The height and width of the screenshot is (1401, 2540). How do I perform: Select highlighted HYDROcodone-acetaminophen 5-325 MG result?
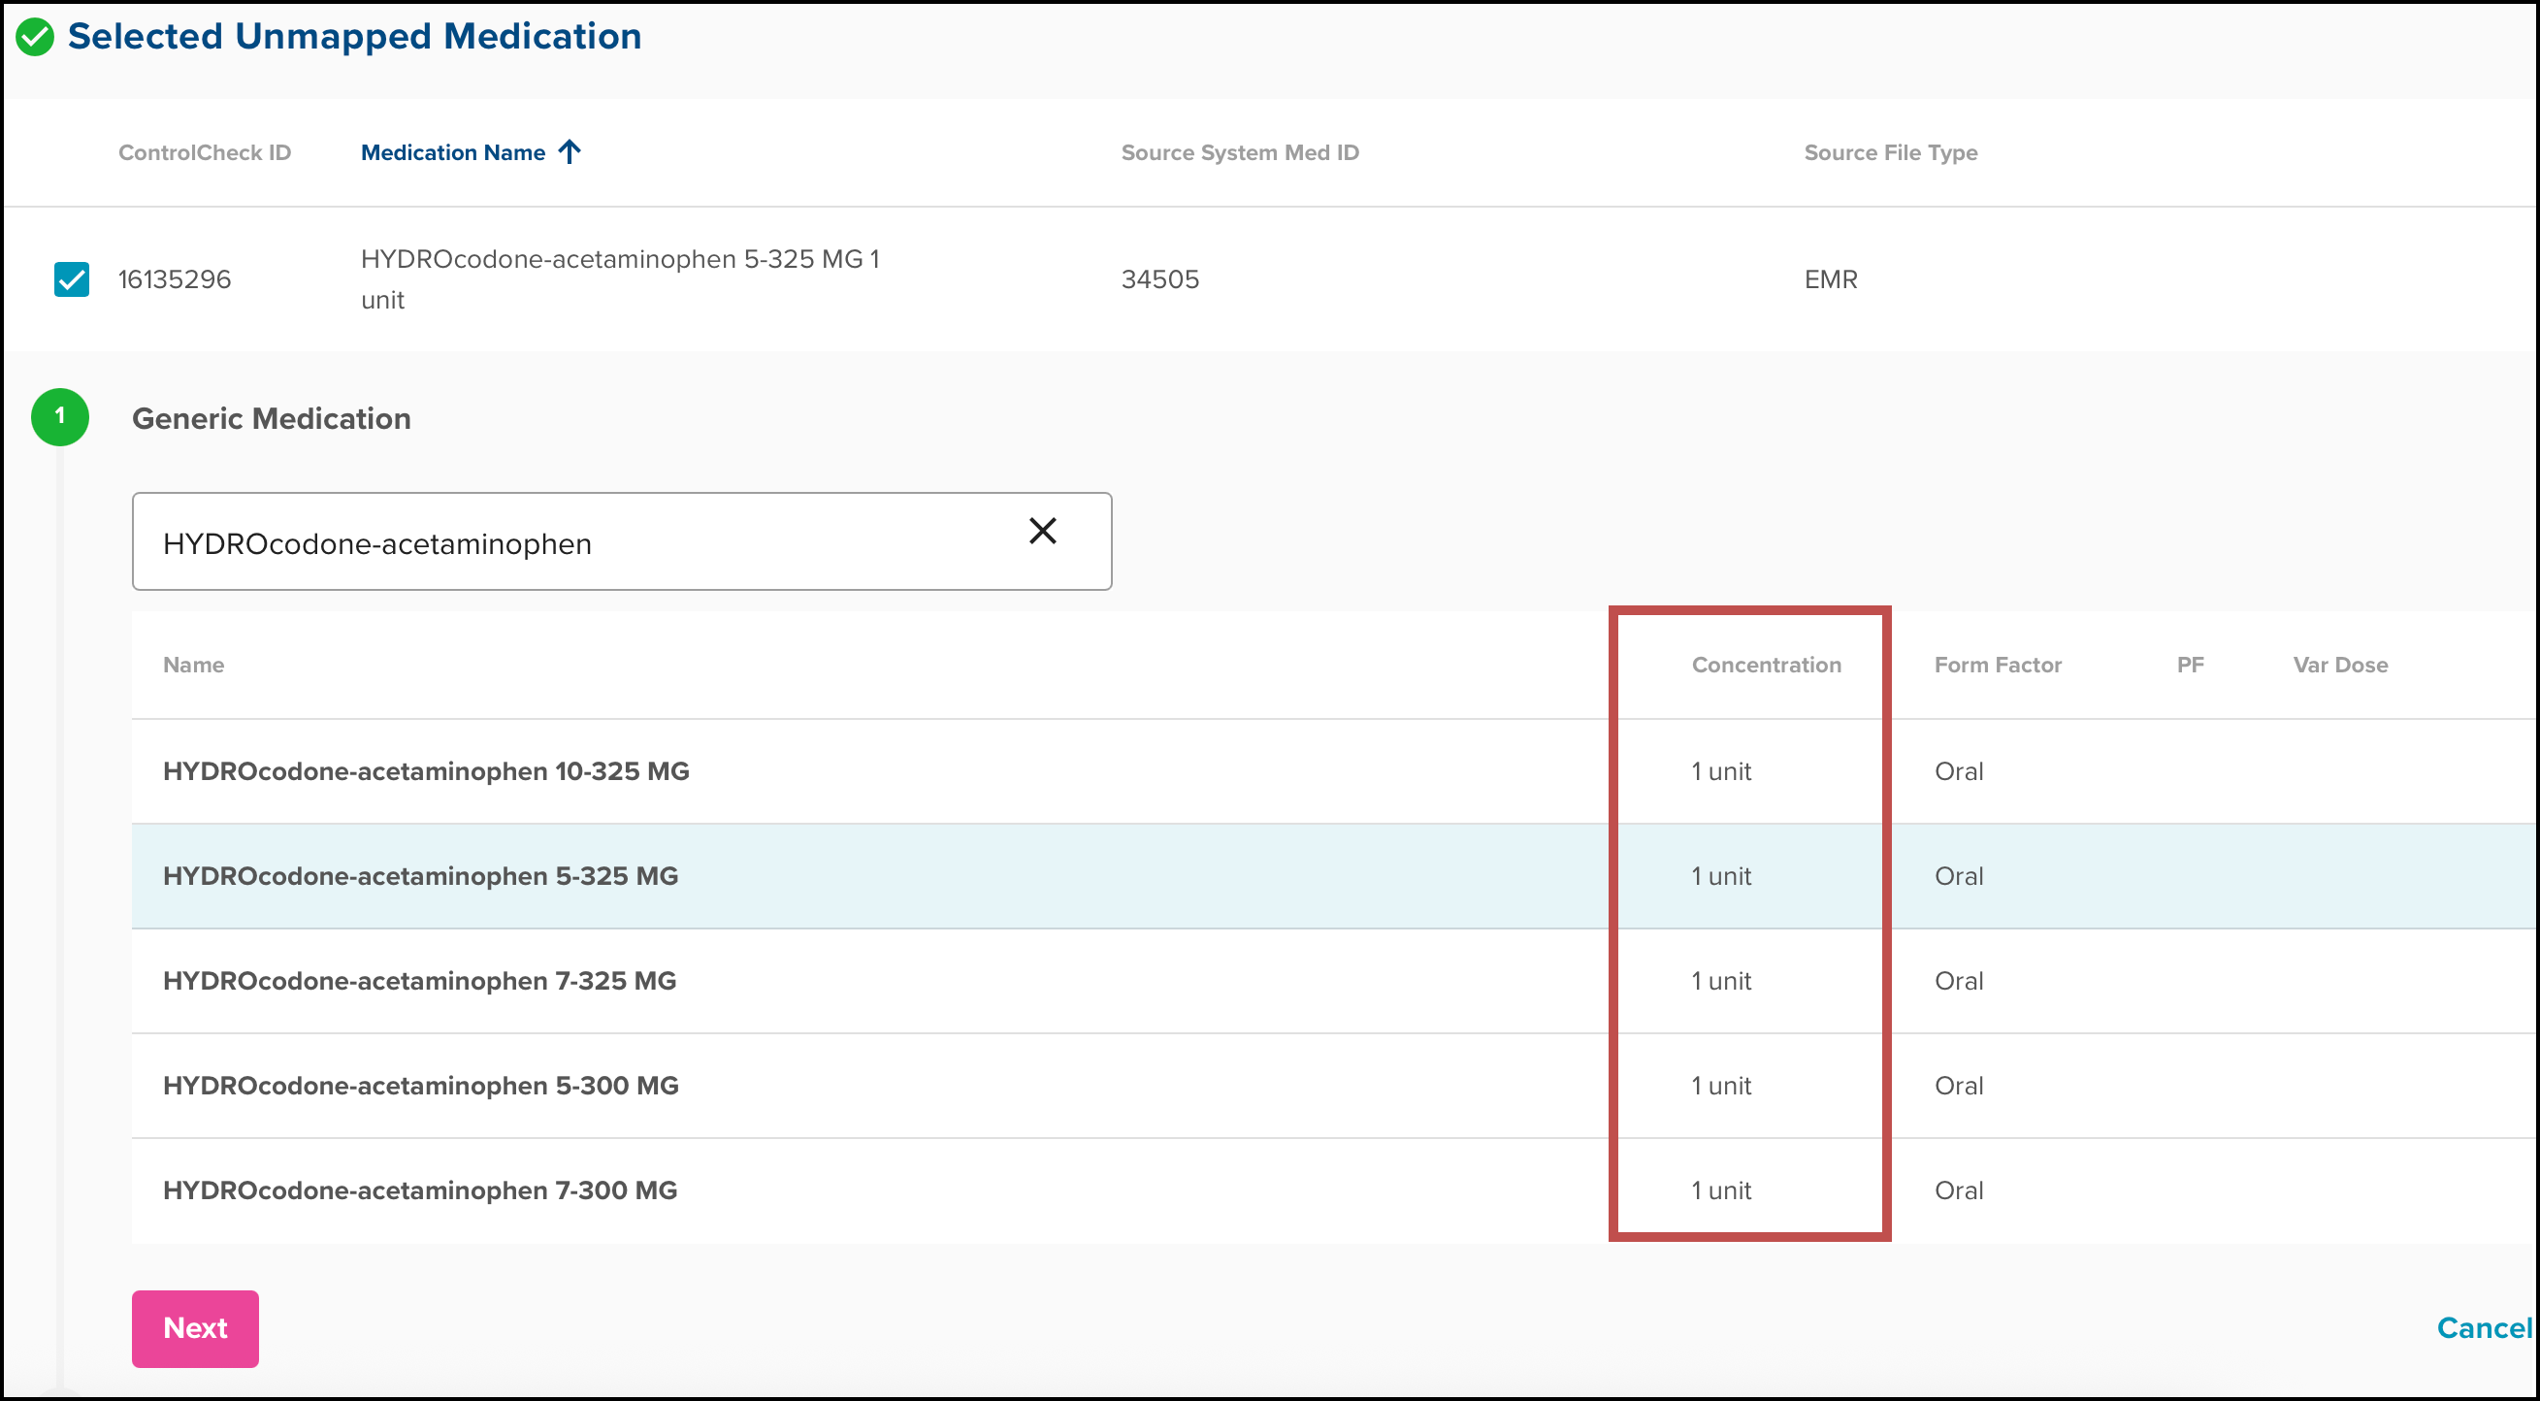tap(420, 876)
